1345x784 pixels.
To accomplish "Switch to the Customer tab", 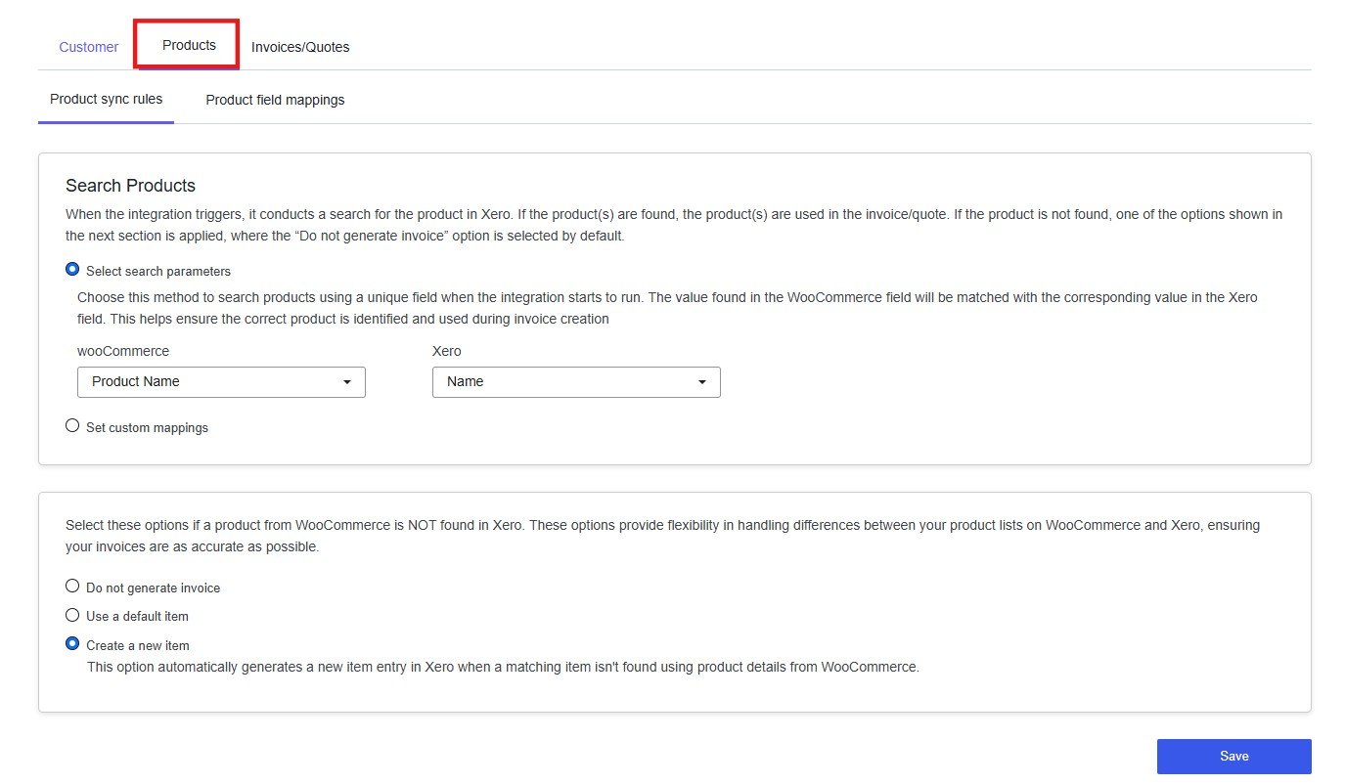I will click(x=89, y=47).
